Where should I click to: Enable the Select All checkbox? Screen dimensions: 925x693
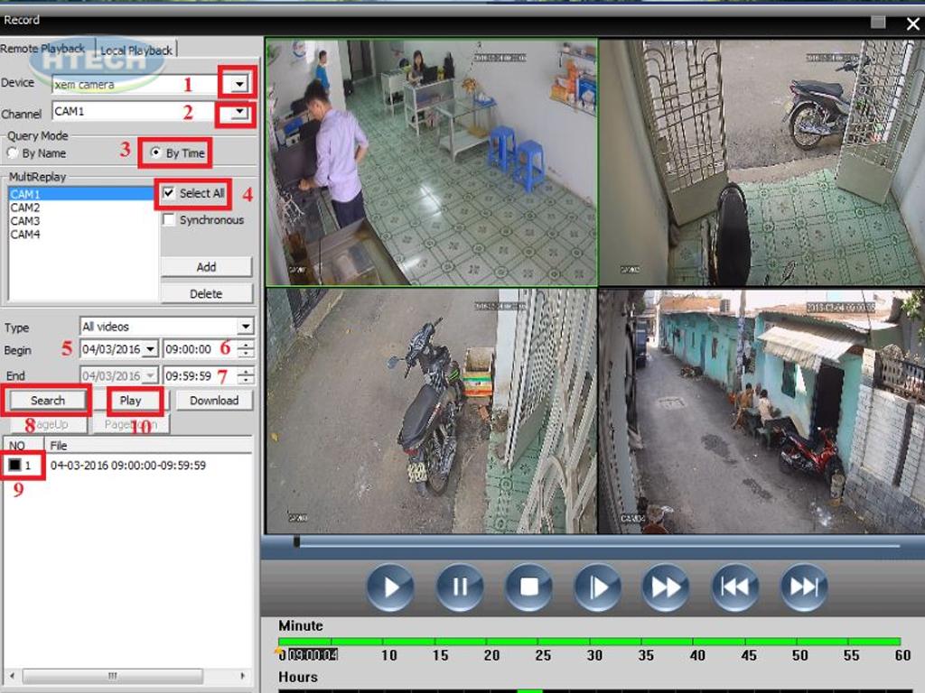(x=169, y=193)
